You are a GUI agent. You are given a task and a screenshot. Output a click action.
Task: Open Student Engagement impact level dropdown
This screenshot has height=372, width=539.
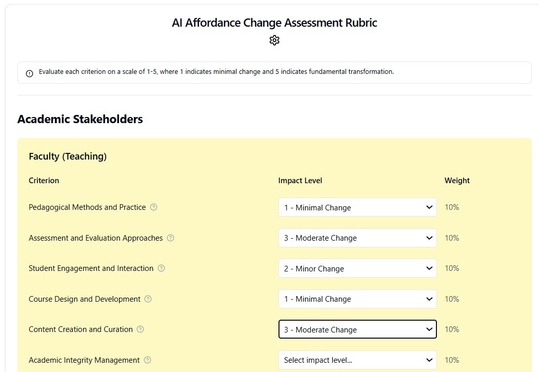pos(357,268)
